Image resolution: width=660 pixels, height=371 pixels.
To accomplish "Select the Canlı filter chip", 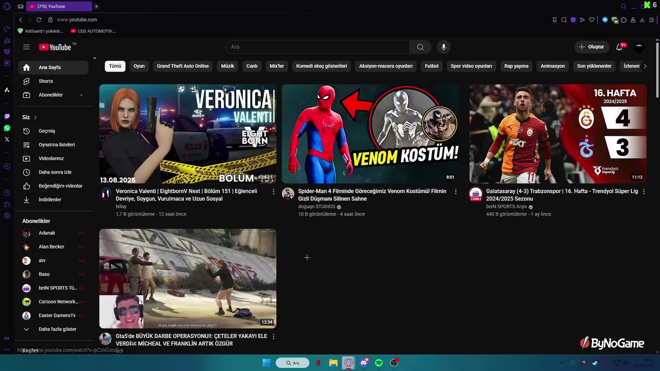I will point(252,66).
